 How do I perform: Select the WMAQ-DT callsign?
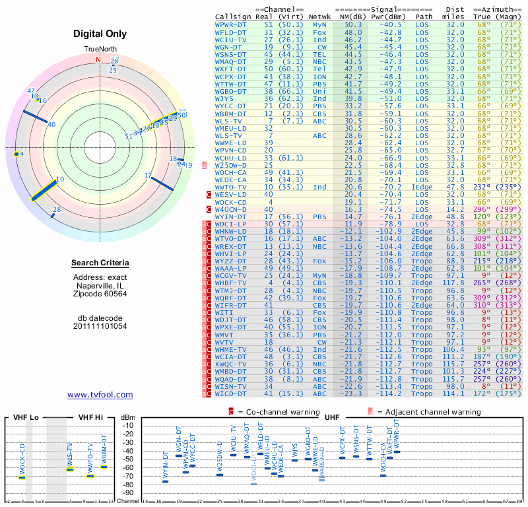coord(230,62)
